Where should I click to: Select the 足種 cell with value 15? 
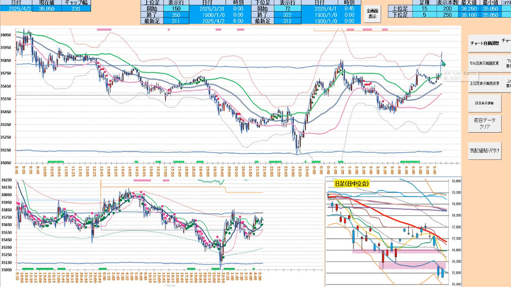pyautogui.click(x=424, y=9)
